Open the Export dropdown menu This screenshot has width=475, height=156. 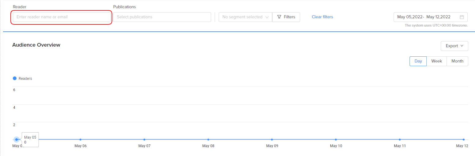click(454, 46)
